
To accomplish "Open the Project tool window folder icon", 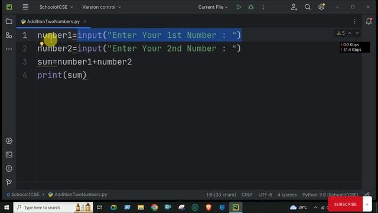I will click(9, 21).
